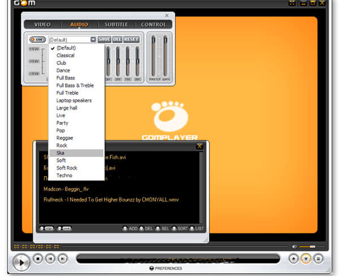This screenshot has height=276, width=339.
Task: Open the equalizer preset dropdown arrow
Action: pyautogui.click(x=93, y=40)
